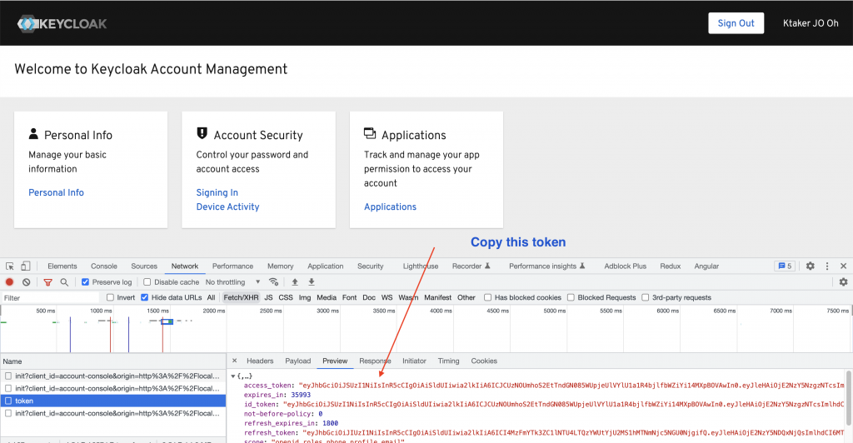
Task: Check the Blocked Requests checkbox
Action: tap(571, 297)
